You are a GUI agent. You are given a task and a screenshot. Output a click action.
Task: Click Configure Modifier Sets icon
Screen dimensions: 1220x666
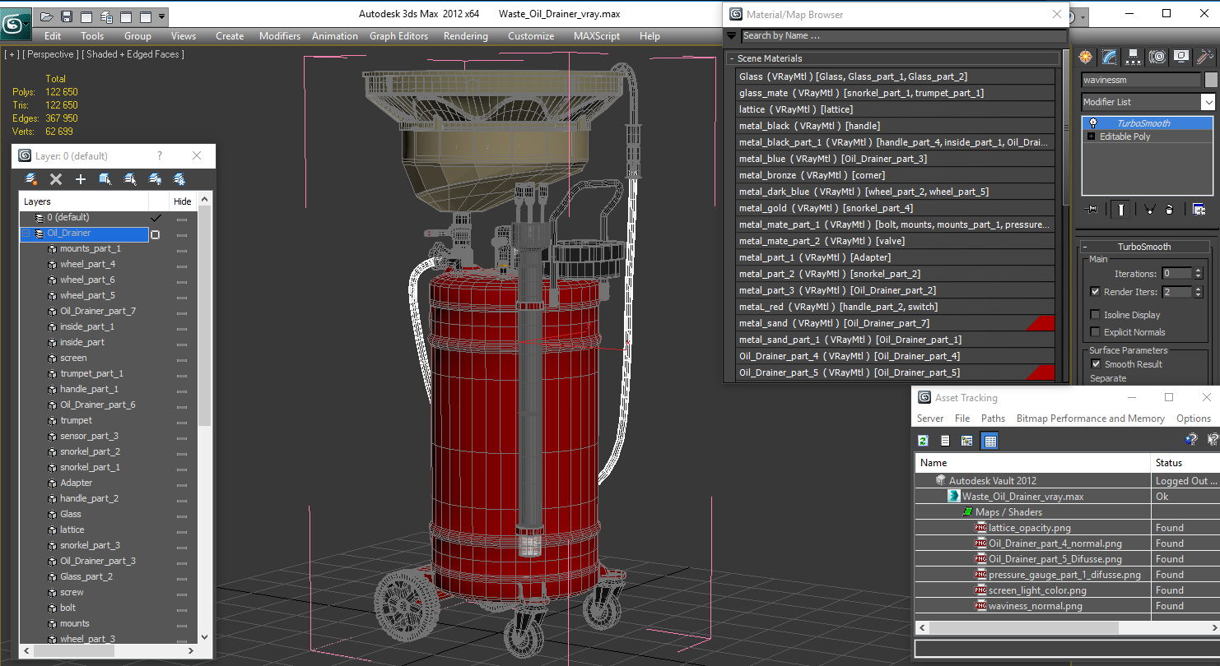pyautogui.click(x=1199, y=209)
